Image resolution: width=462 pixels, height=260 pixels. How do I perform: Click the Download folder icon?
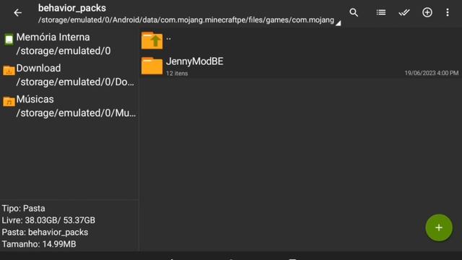coord(9,71)
